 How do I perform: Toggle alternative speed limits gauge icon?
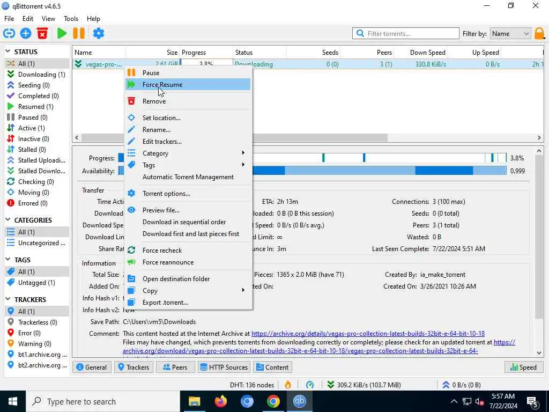point(310,385)
